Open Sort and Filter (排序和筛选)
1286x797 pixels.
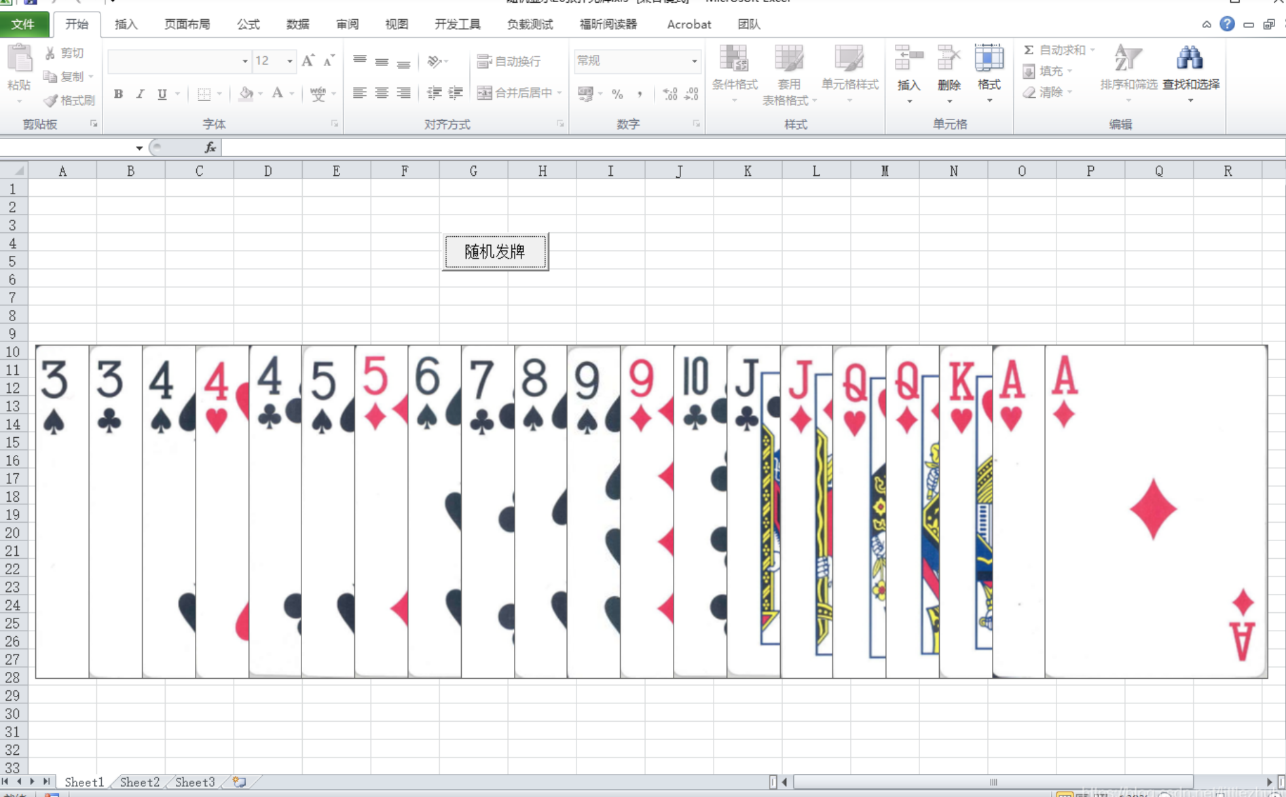(x=1128, y=73)
